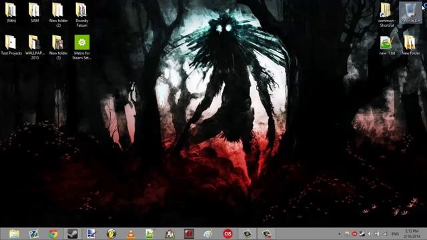Select the 'new 1.txt' file on desktop

coord(387,45)
